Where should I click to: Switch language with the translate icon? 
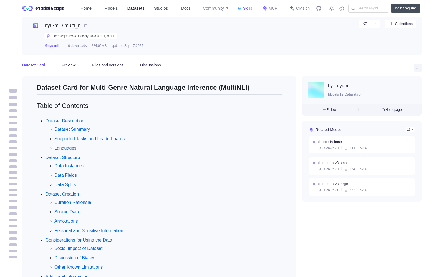coord(342,8)
